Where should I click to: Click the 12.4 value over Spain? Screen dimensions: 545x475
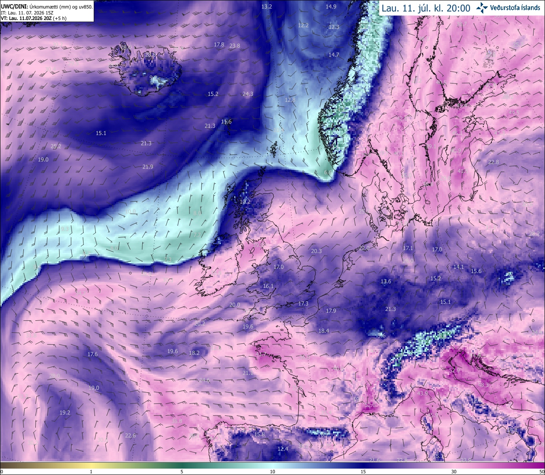pyautogui.click(x=283, y=449)
